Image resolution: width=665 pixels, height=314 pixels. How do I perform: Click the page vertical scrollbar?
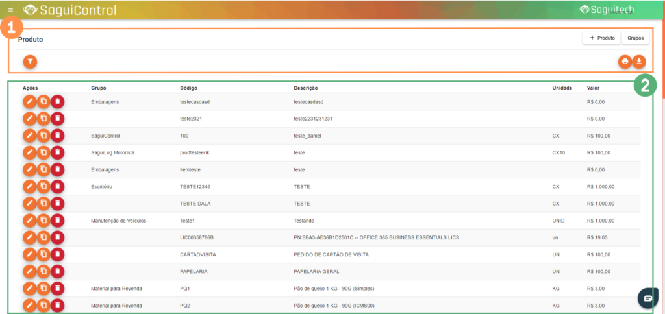(x=662, y=58)
